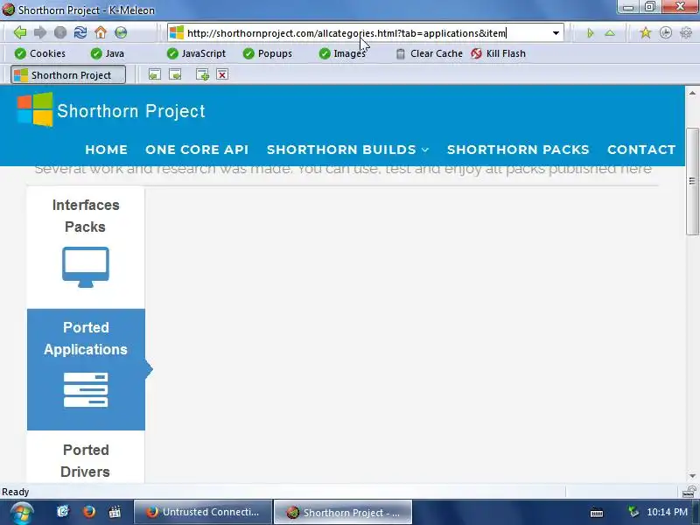Click the Kill Flash icon
Viewport: 700px width, 525px height.
[476, 53]
